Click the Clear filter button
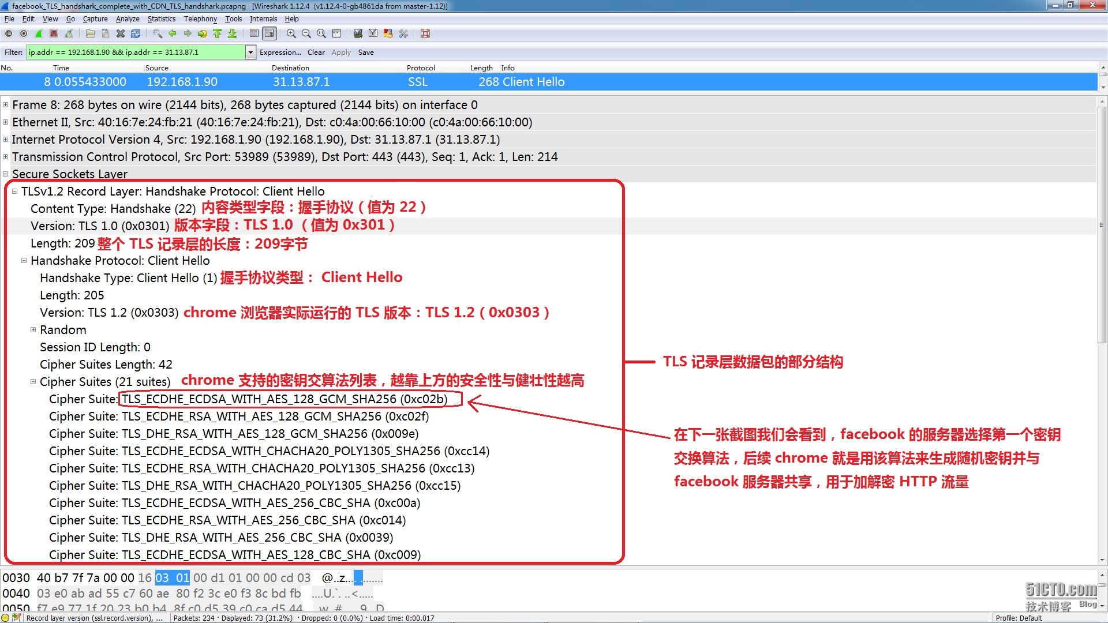Image resolution: width=1108 pixels, height=623 pixels. [x=316, y=52]
